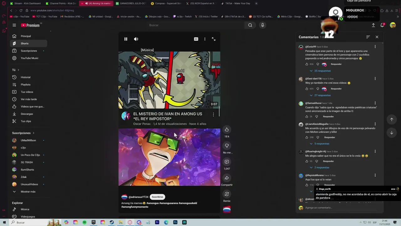401x226 pixels.
Task: Like the @Roaringknight-t4j comment
Action: (x=307, y=161)
